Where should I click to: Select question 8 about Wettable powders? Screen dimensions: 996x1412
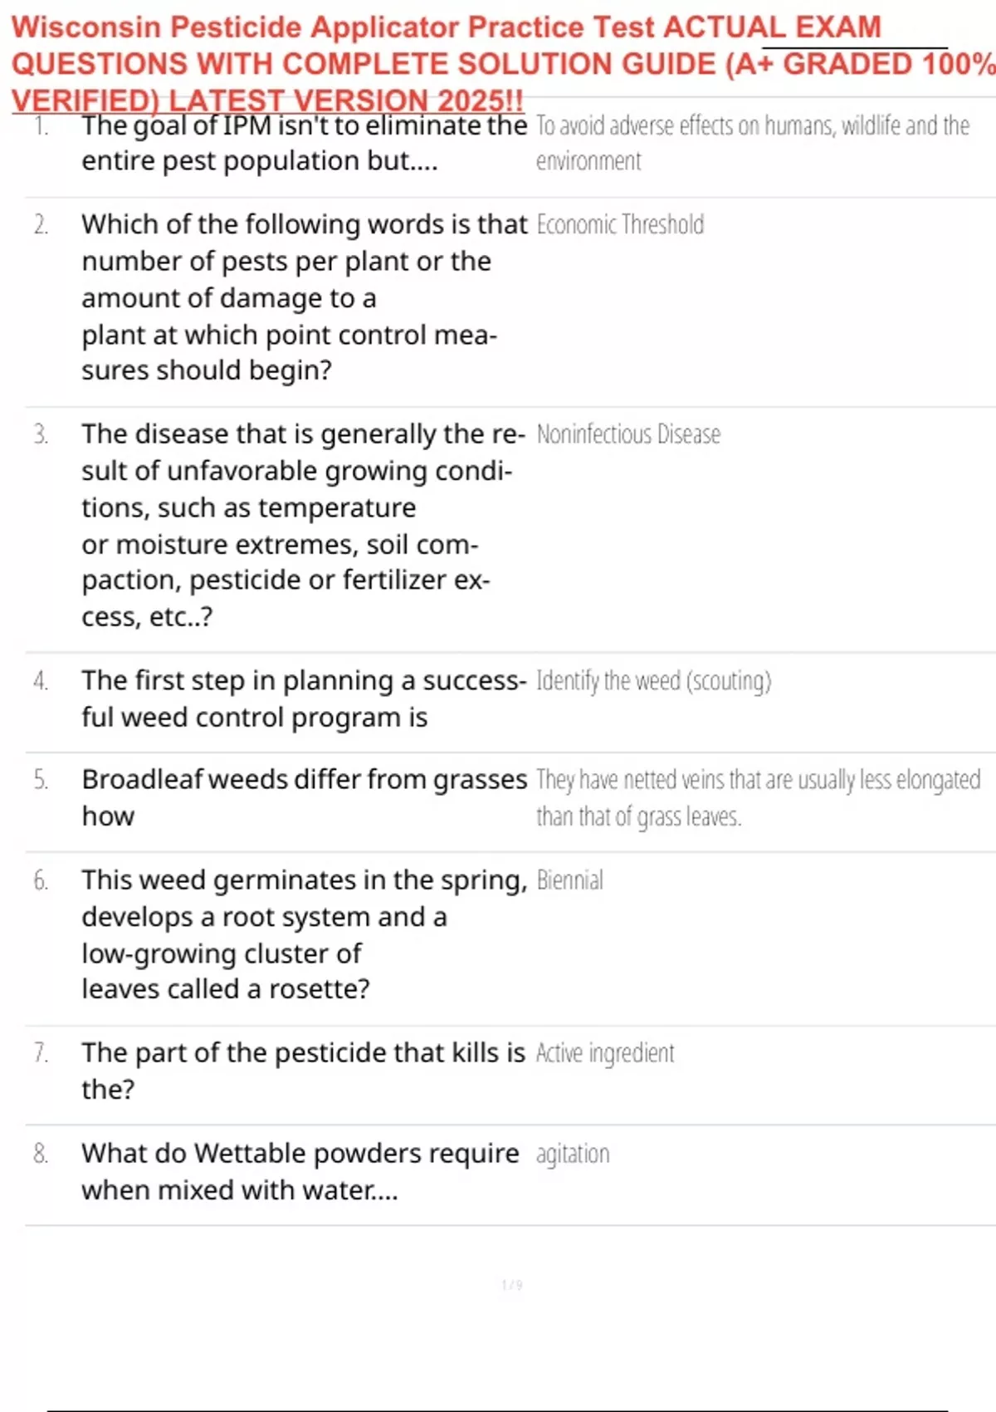click(x=300, y=1171)
